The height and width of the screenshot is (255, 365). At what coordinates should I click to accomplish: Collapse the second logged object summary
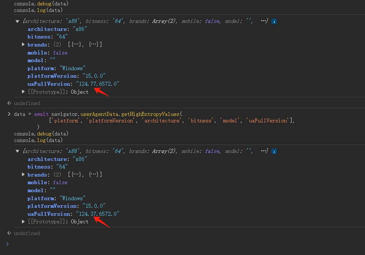[x=17, y=151]
